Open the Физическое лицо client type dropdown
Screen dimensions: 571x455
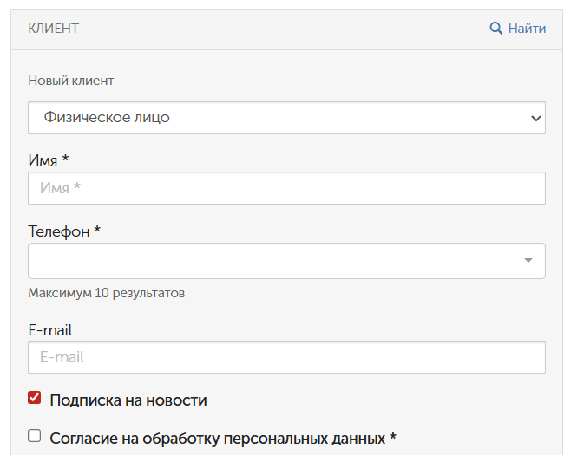pos(286,118)
